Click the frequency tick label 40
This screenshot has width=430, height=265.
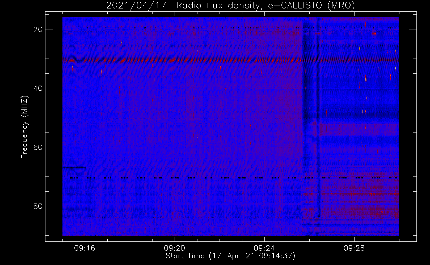pyautogui.click(x=38, y=88)
